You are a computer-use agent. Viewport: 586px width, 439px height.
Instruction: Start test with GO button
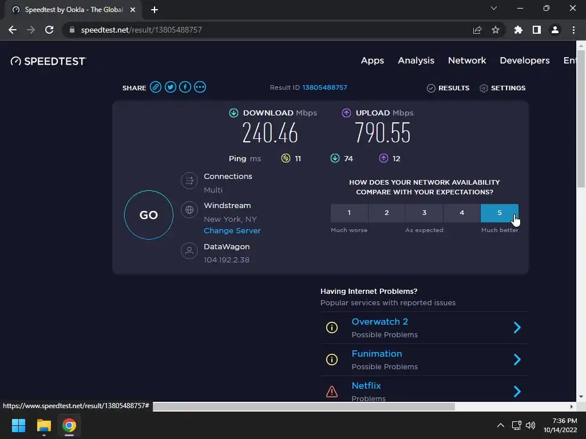click(149, 215)
